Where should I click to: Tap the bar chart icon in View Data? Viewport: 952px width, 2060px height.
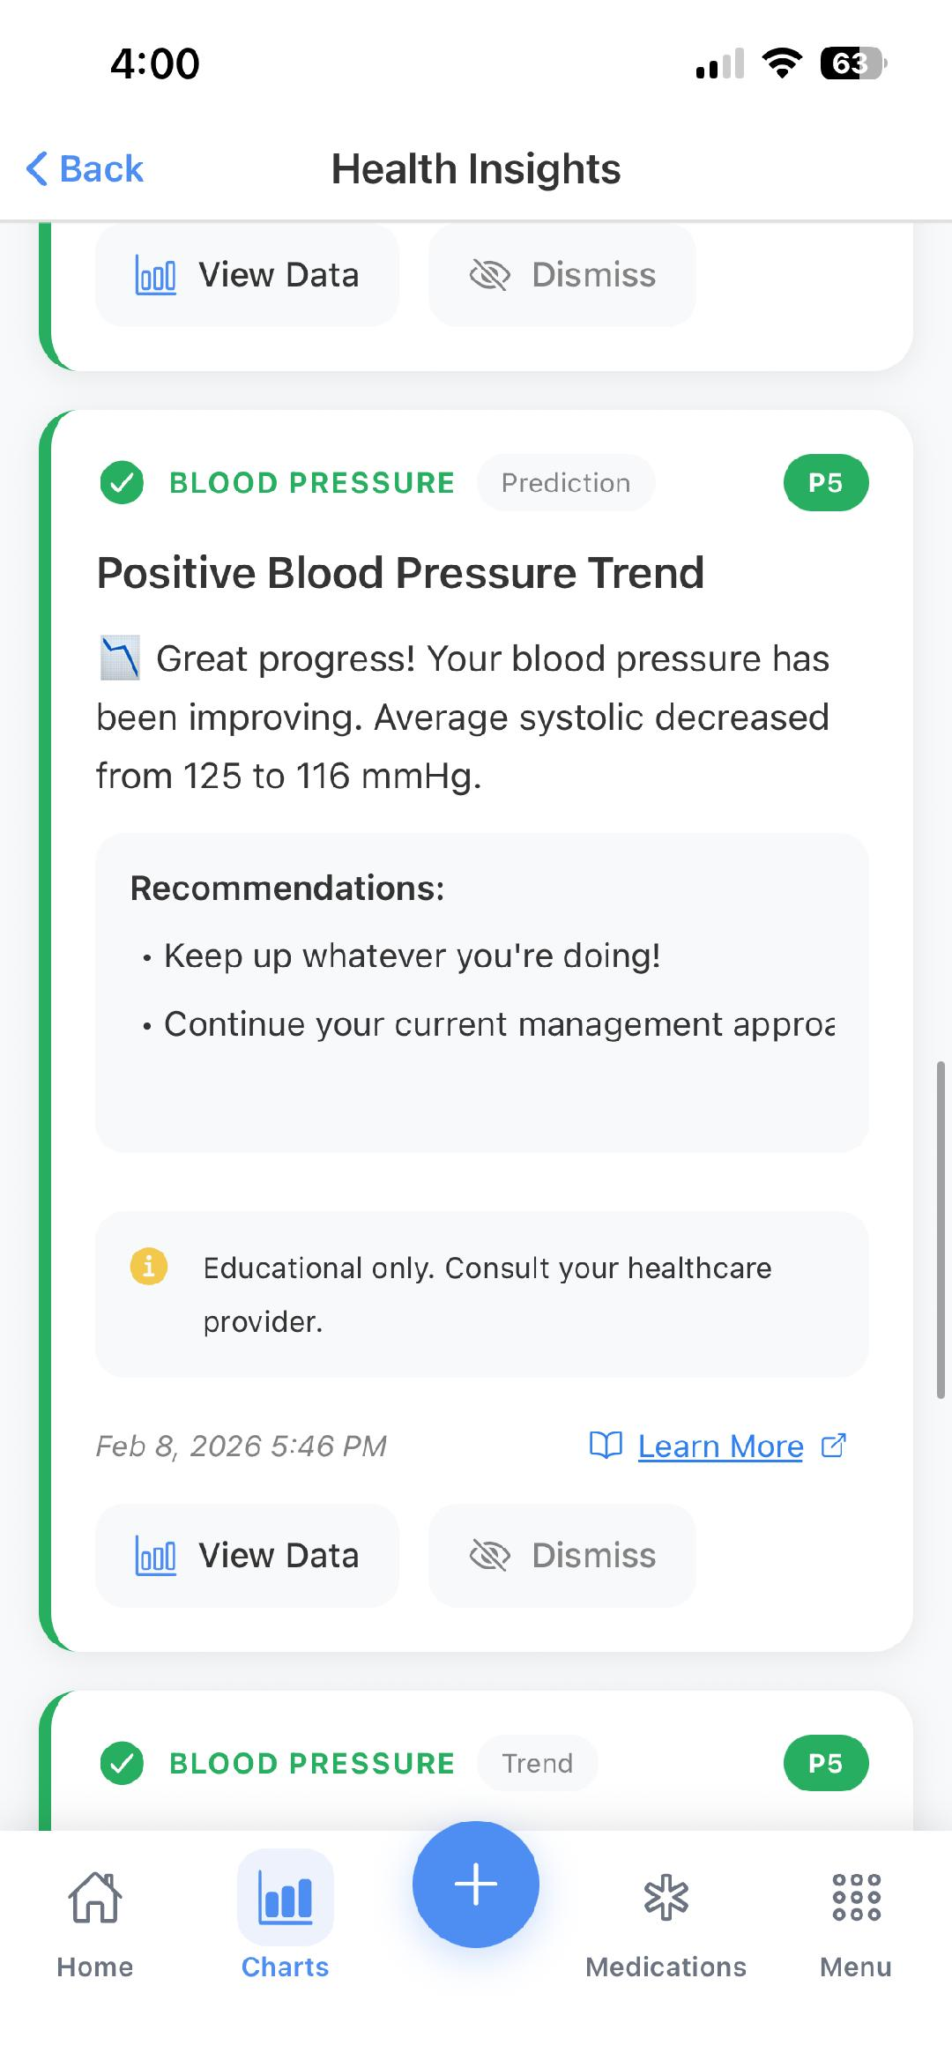click(x=154, y=1554)
